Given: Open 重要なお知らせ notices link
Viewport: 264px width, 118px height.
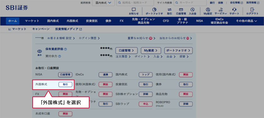Looking at the screenshot, I should 142,38.
